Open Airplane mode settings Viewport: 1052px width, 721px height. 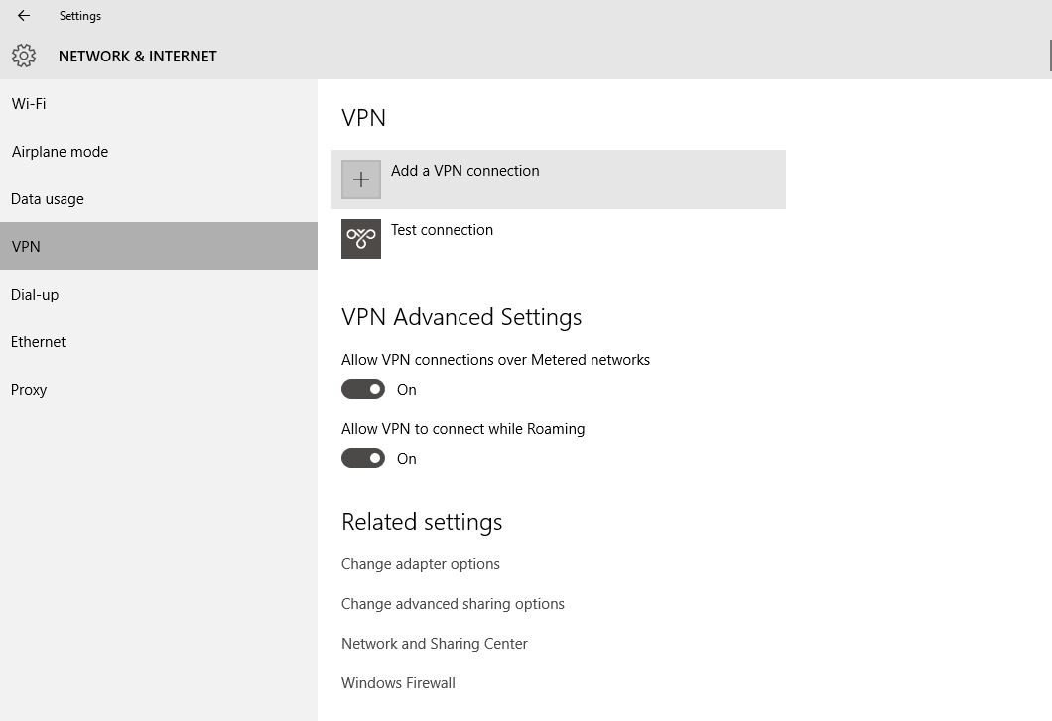click(x=60, y=151)
